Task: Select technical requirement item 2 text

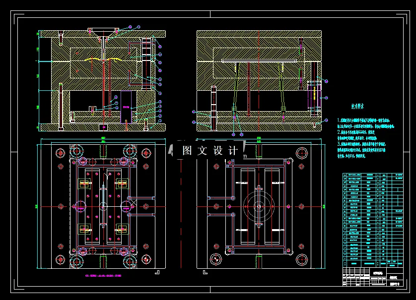Action: pyautogui.click(x=357, y=135)
